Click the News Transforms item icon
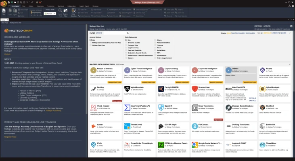 [195, 107]
